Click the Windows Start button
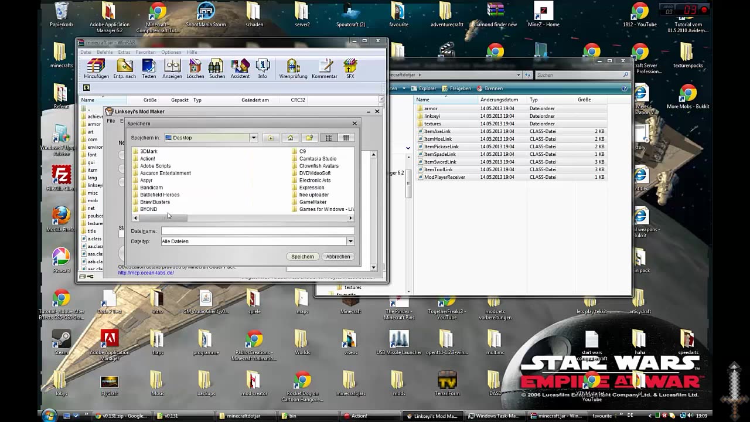 (x=49, y=416)
